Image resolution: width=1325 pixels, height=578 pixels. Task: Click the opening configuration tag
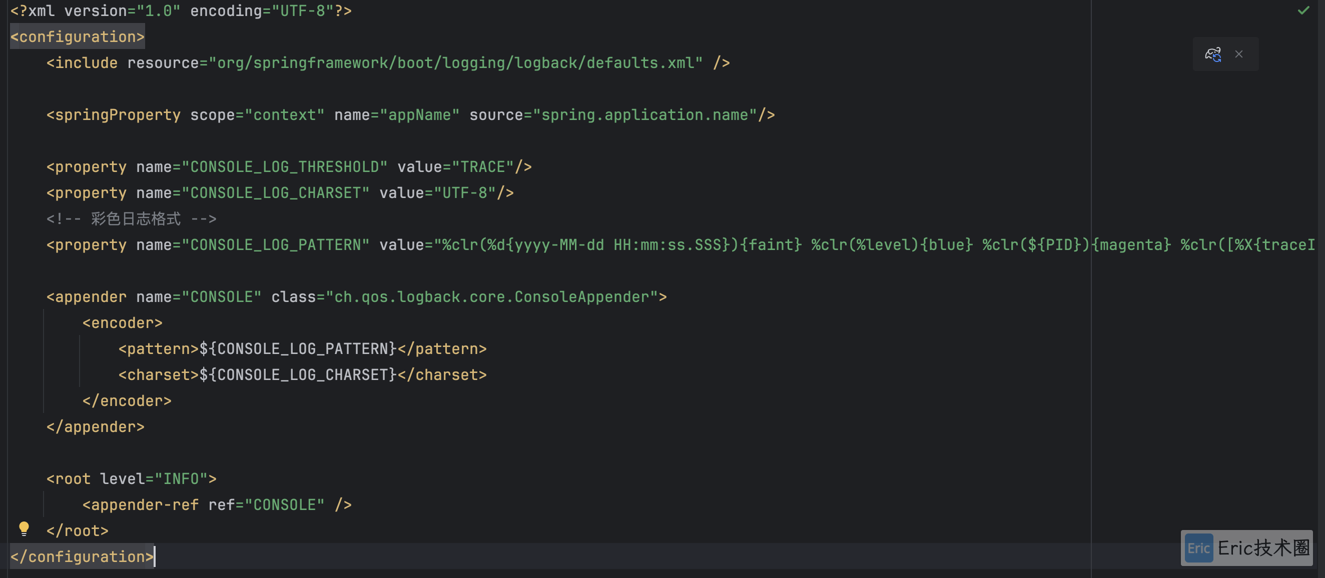[x=77, y=37]
